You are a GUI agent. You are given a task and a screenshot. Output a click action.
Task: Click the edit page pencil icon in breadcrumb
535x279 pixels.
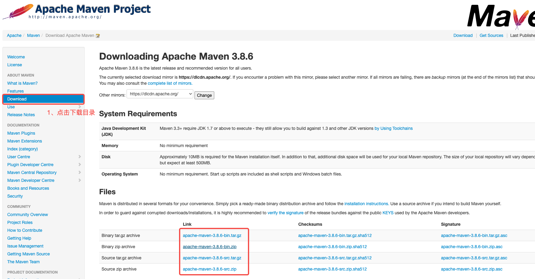pyautogui.click(x=98, y=35)
